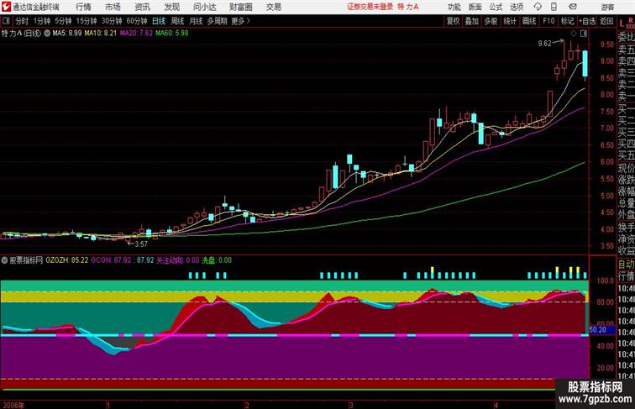This screenshot has height=409, width=635.
Task: Toggle the panel layout icon left of 分时
Action: (x=6, y=21)
